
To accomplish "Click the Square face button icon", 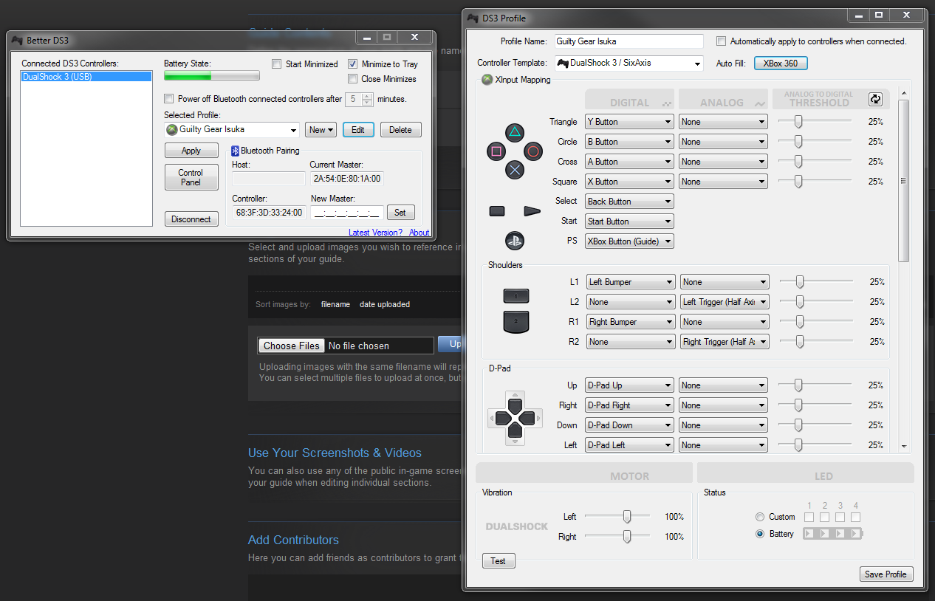I will point(496,152).
